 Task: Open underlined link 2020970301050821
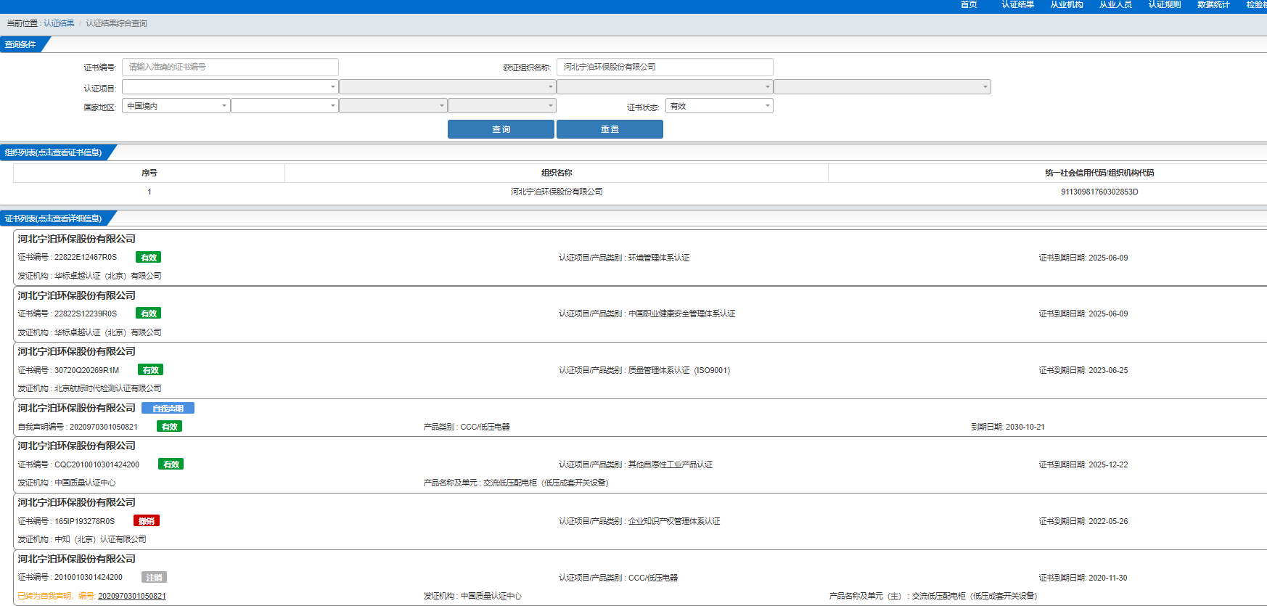coord(132,596)
